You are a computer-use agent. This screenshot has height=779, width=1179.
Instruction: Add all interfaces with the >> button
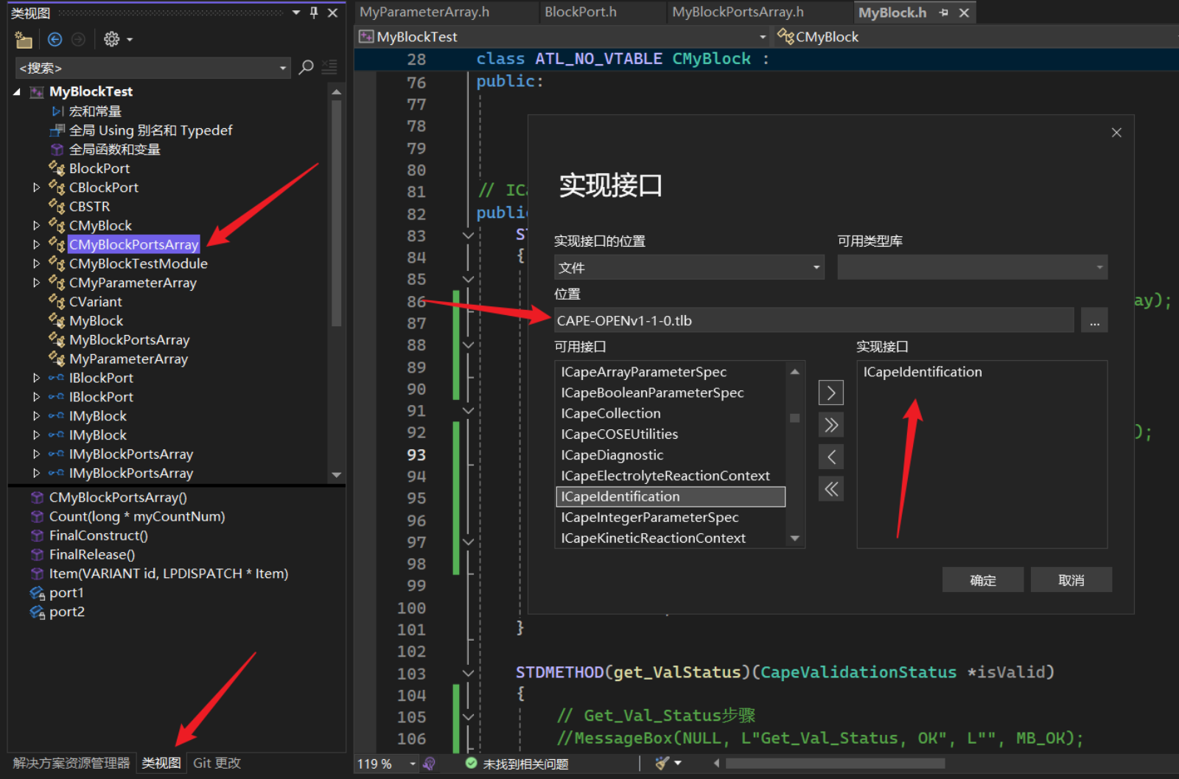(831, 425)
